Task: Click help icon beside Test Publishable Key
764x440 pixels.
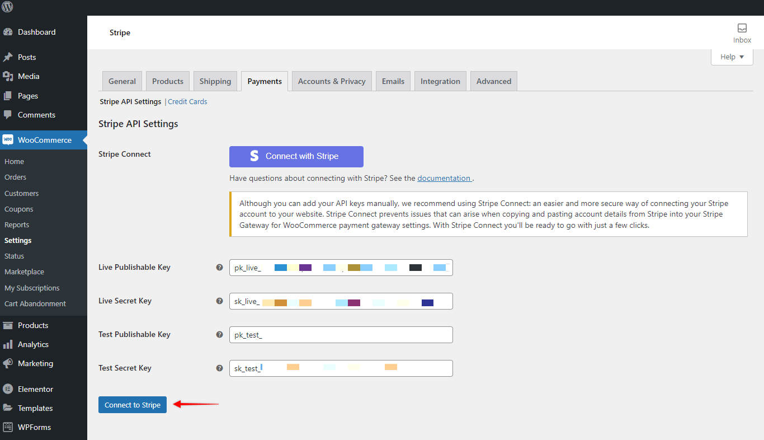Action: coord(220,334)
